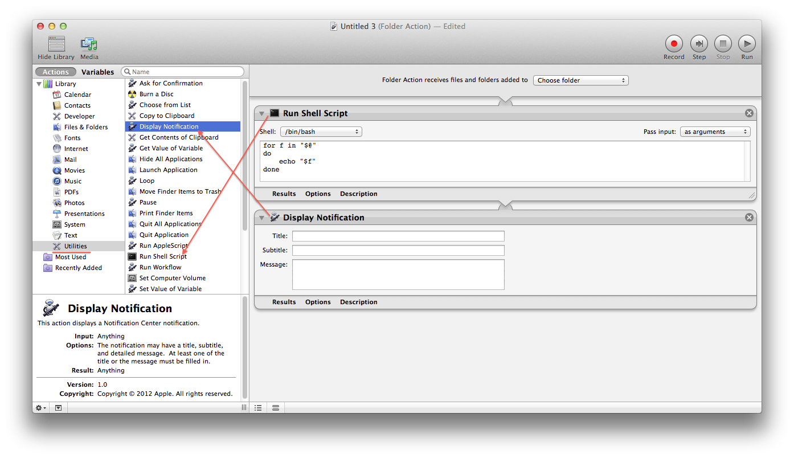The height and width of the screenshot is (458, 794).
Task: Collapse the Display Notification action panel
Action: point(262,218)
